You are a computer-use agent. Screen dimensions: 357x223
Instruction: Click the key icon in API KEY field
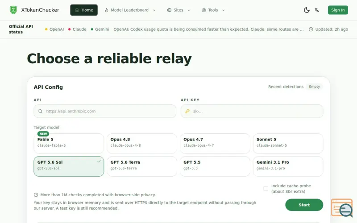click(x=187, y=111)
